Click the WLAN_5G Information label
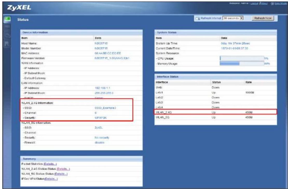 click(36, 123)
